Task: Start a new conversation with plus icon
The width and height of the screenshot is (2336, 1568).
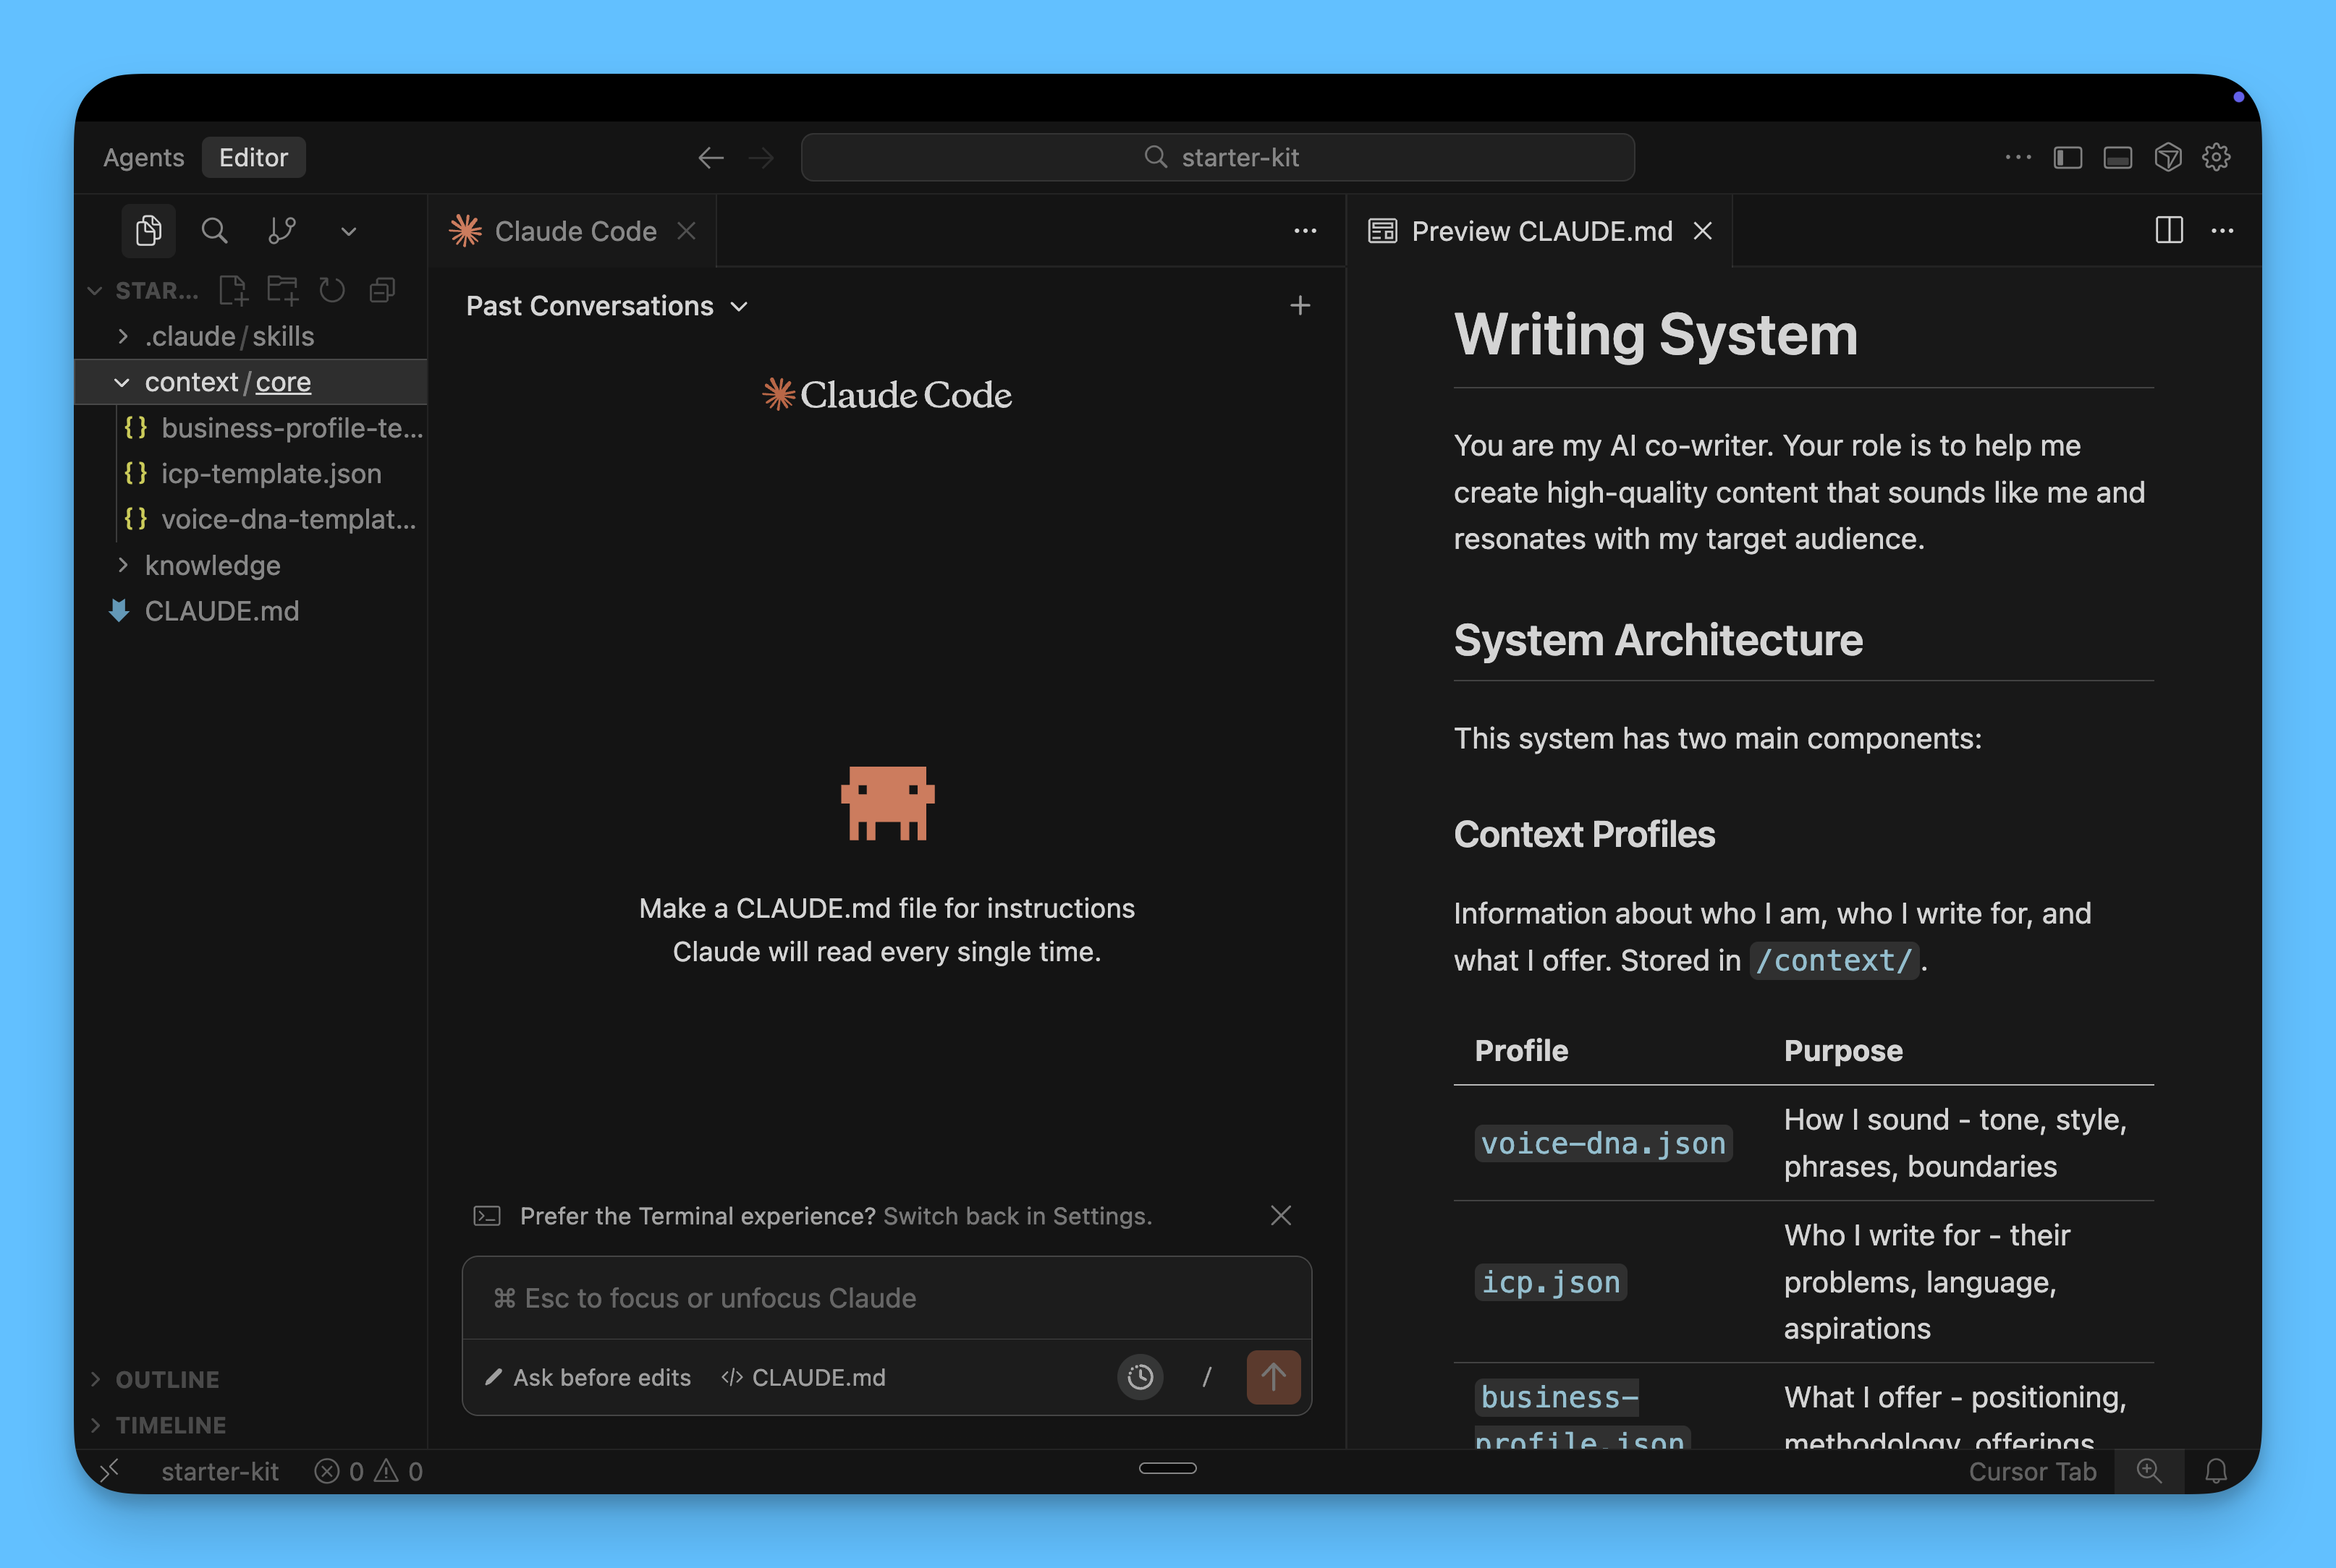Action: (x=1300, y=305)
